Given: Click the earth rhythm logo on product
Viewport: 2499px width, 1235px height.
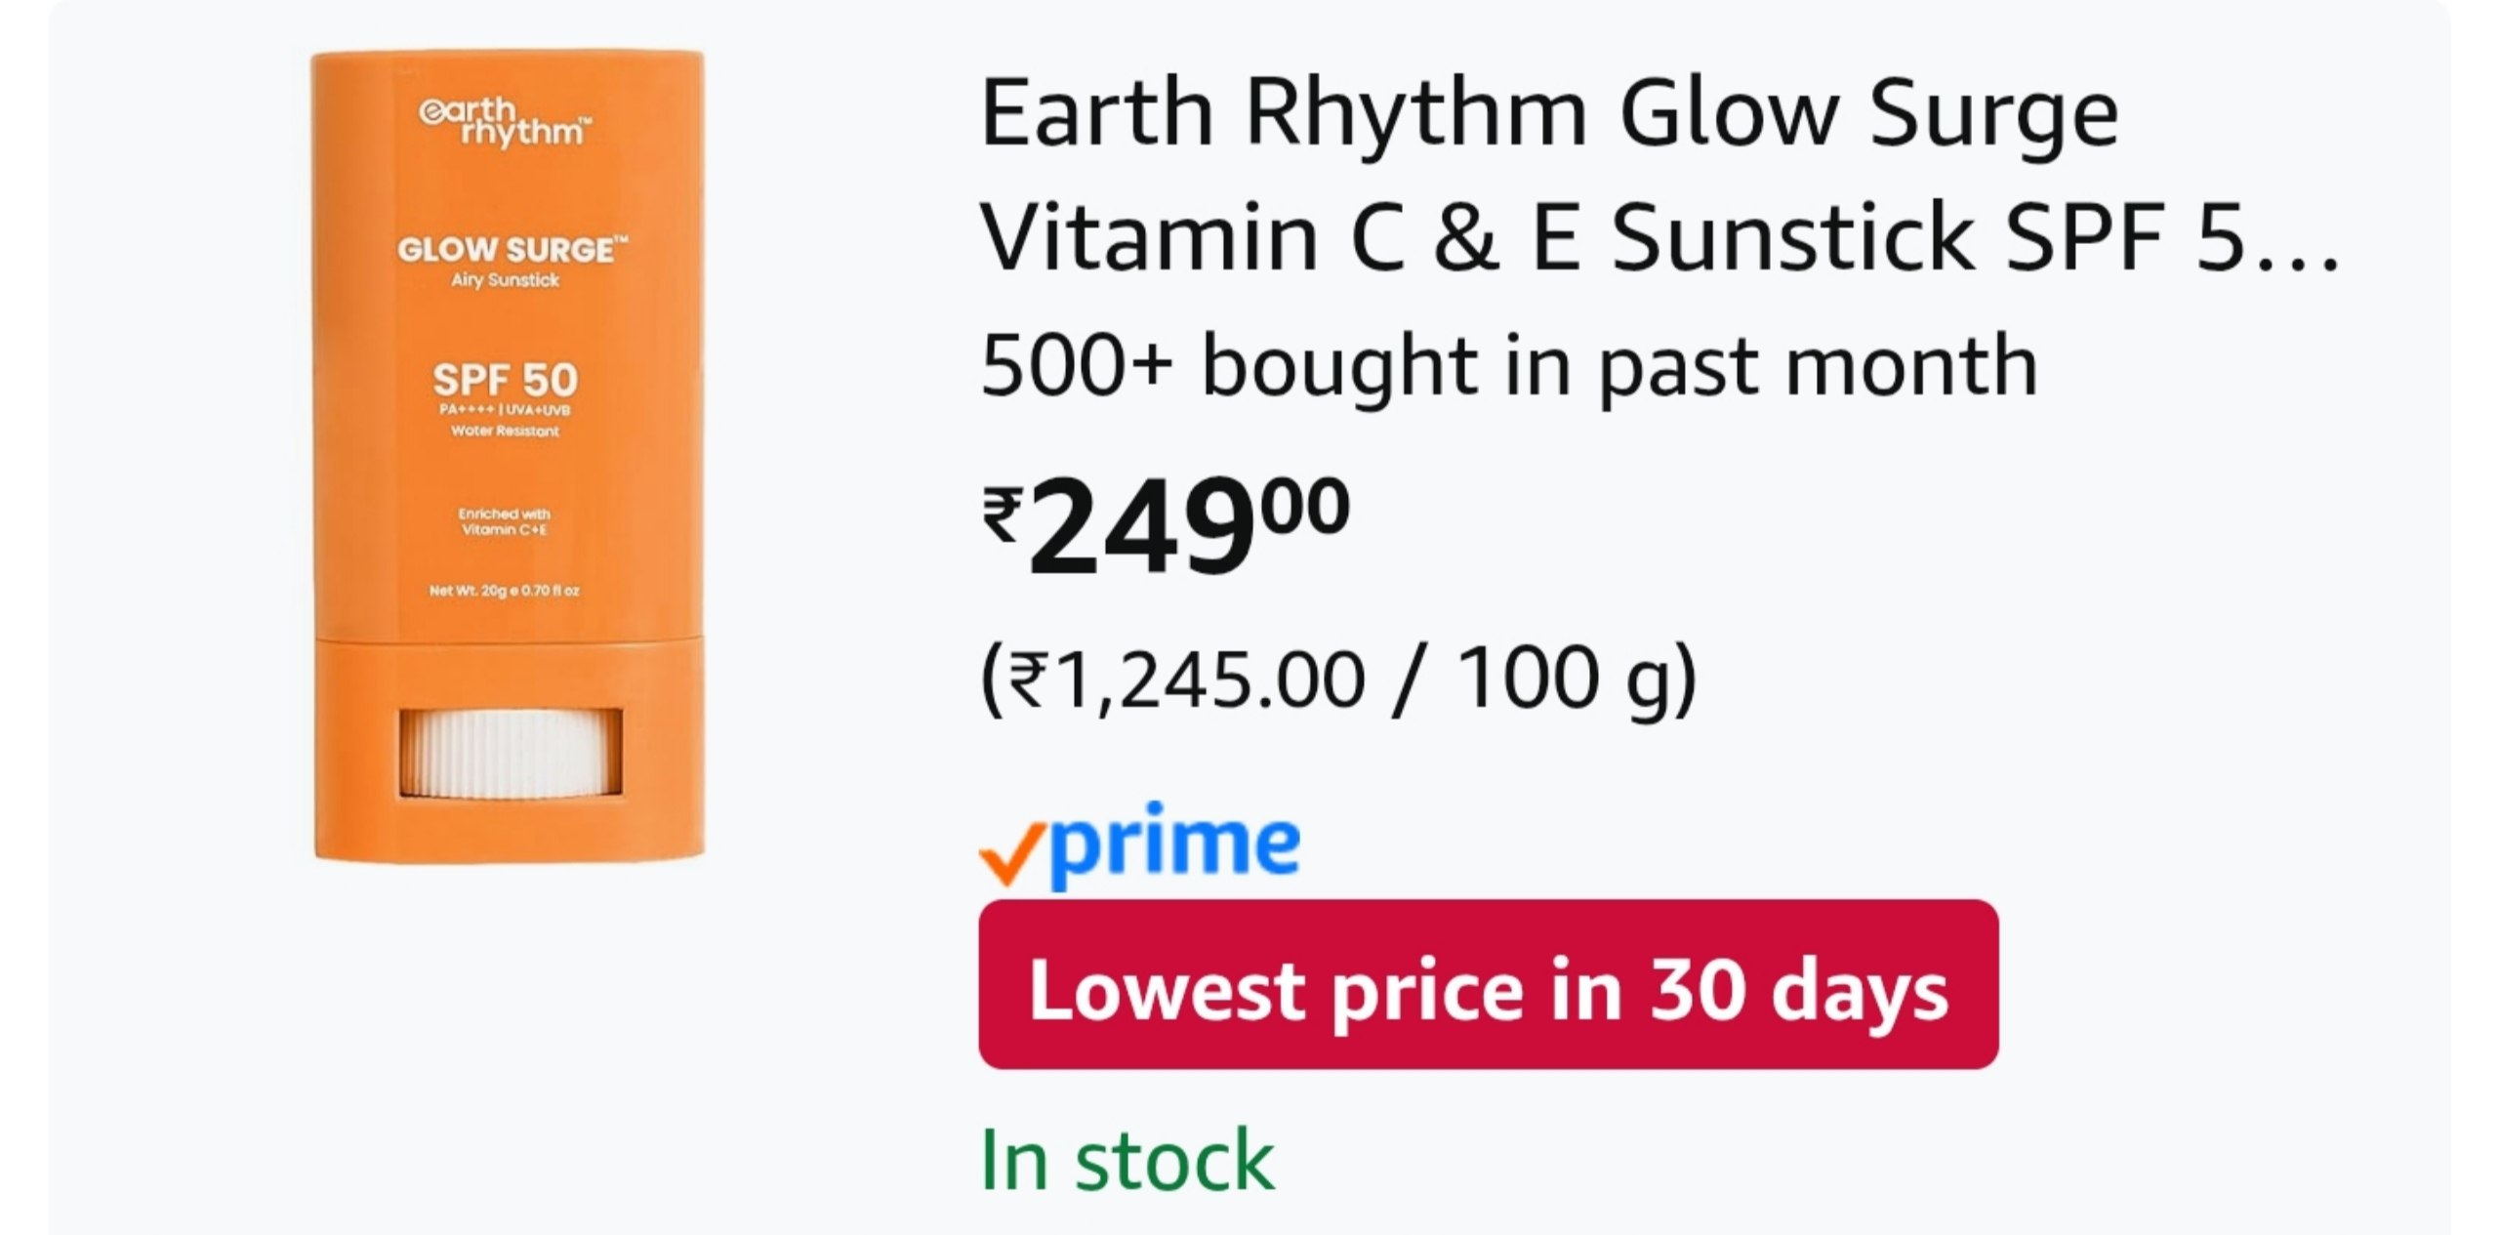Looking at the screenshot, I should click(505, 123).
